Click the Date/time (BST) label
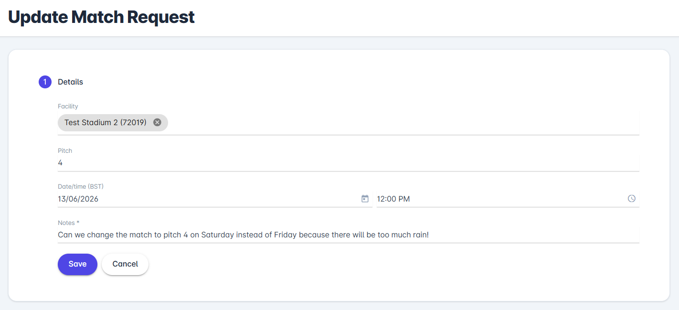Viewport: 679px width, 310px height. [81, 186]
